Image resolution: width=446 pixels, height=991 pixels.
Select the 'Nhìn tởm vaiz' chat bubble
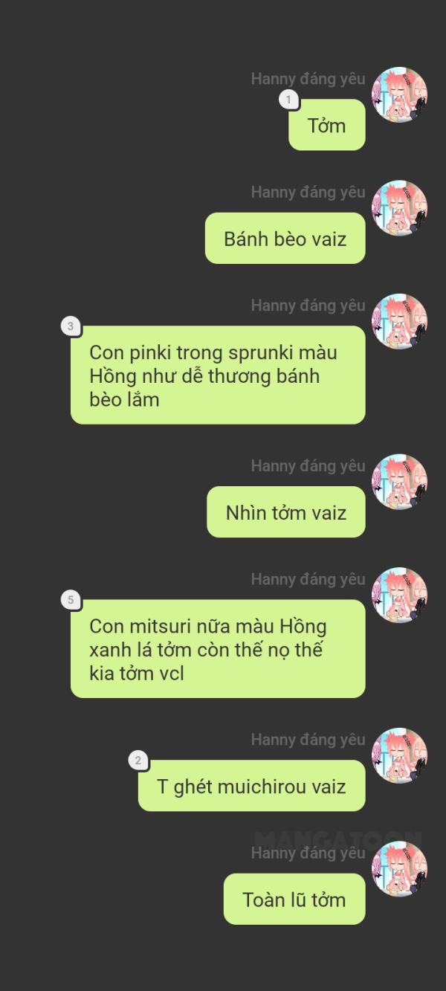pyautogui.click(x=286, y=511)
